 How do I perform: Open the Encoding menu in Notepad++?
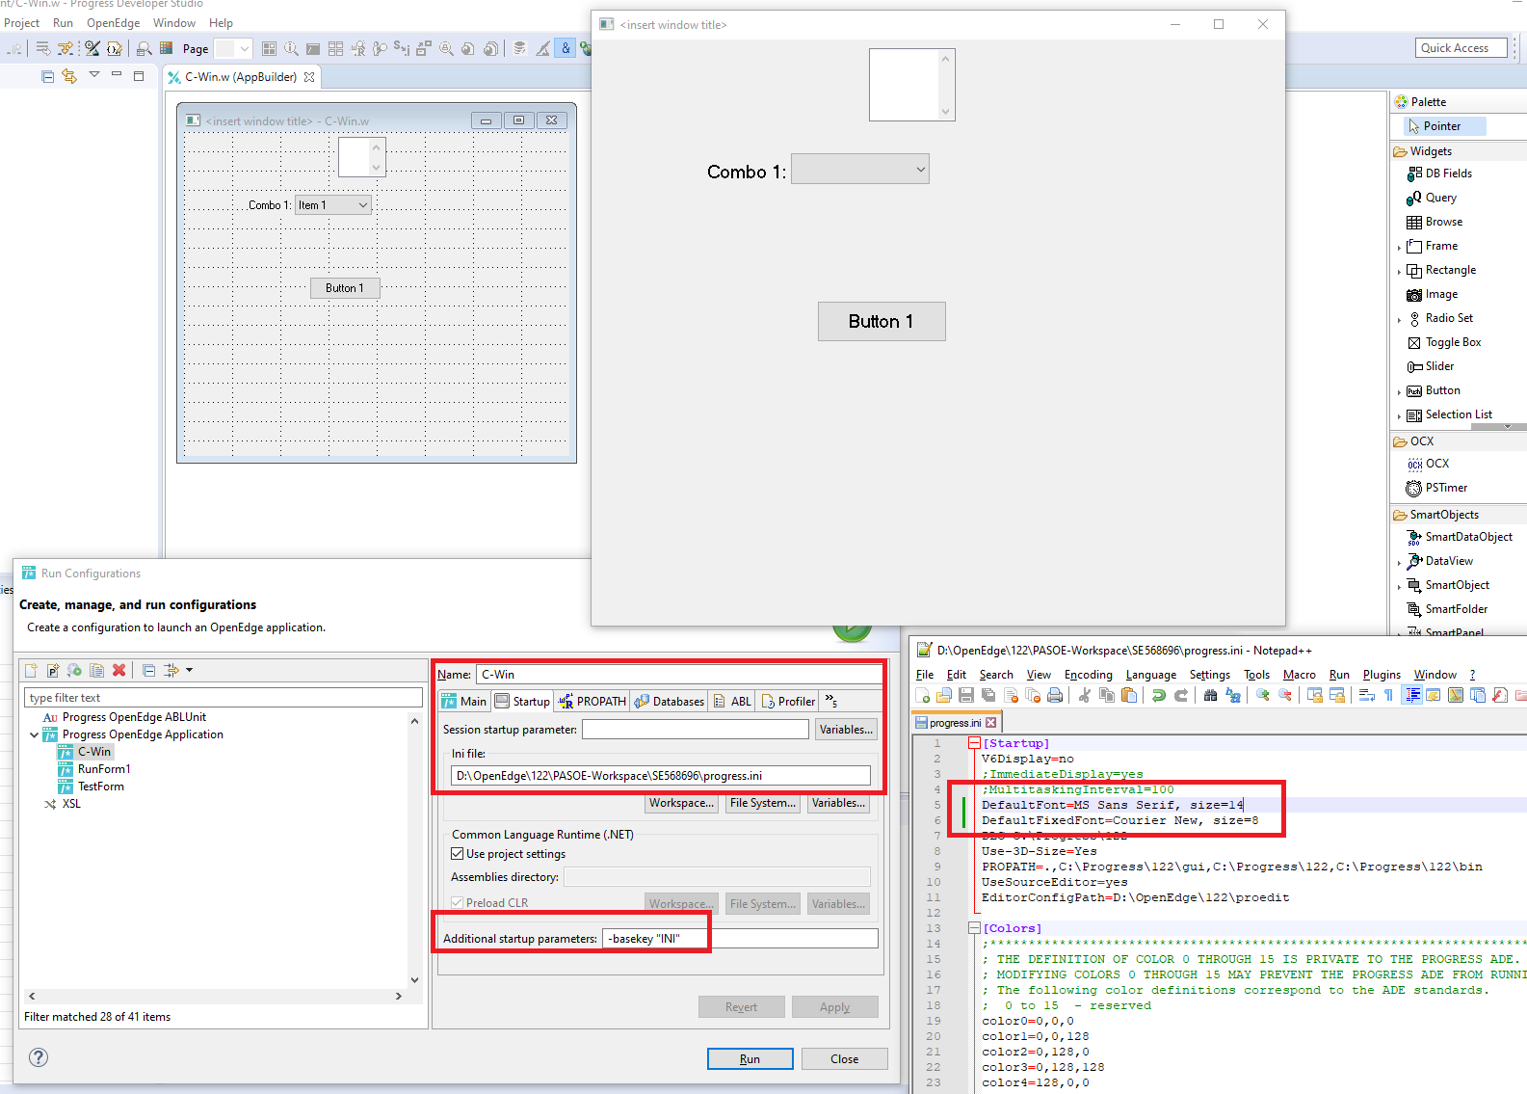(x=1089, y=675)
